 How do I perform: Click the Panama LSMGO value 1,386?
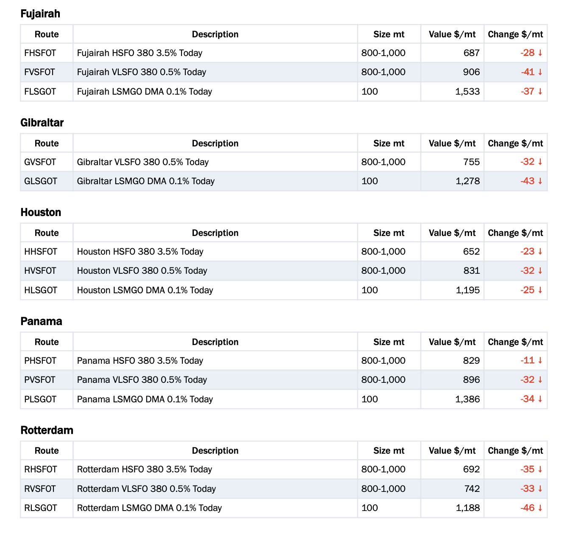click(467, 399)
